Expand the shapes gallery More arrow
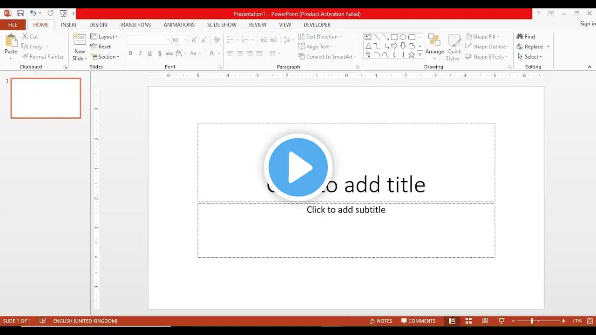This screenshot has height=335, width=596. (x=420, y=55)
